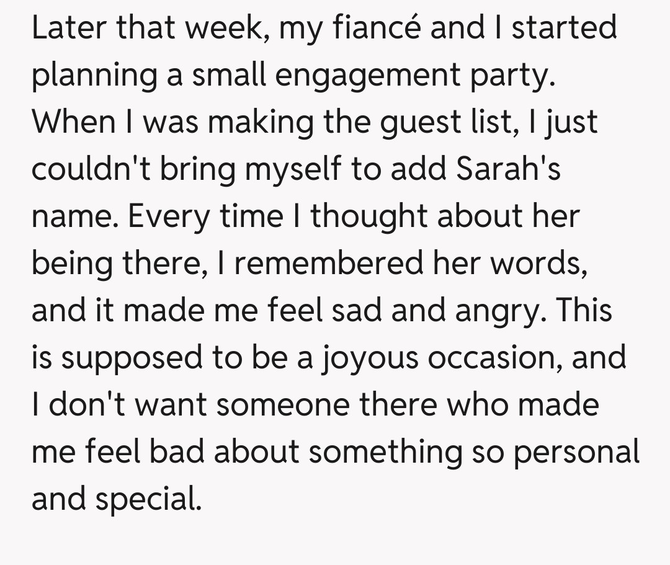Tap the word "personal" at the line end
This screenshot has width=670, height=565.
576,452
